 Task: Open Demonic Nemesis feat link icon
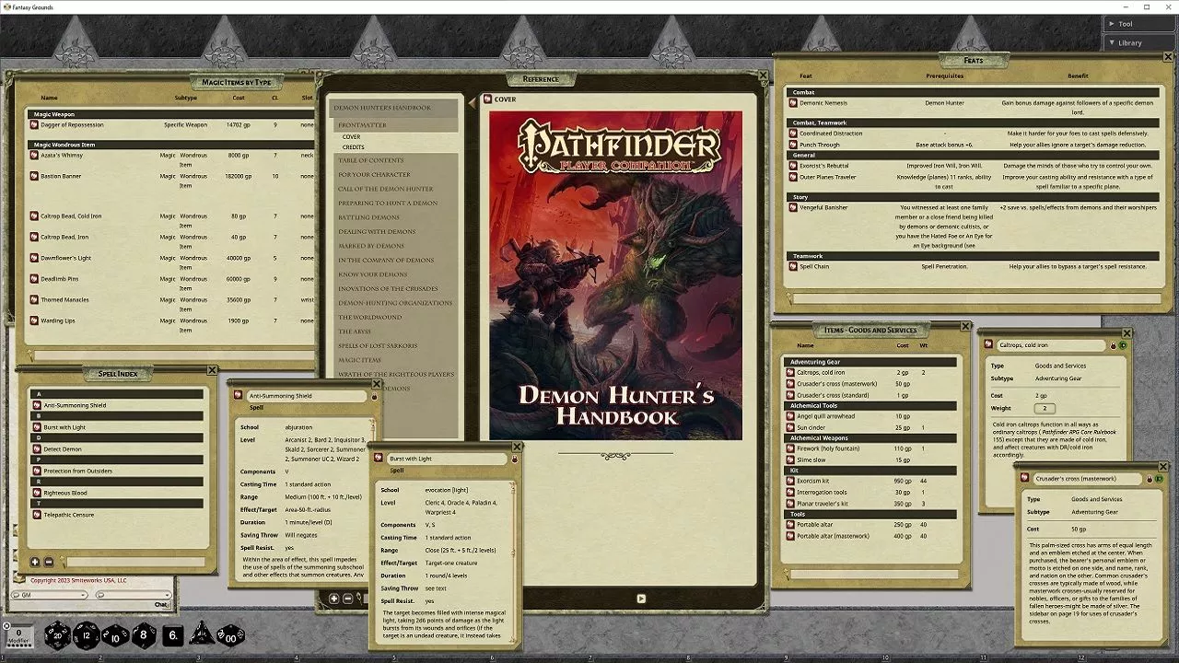point(793,103)
